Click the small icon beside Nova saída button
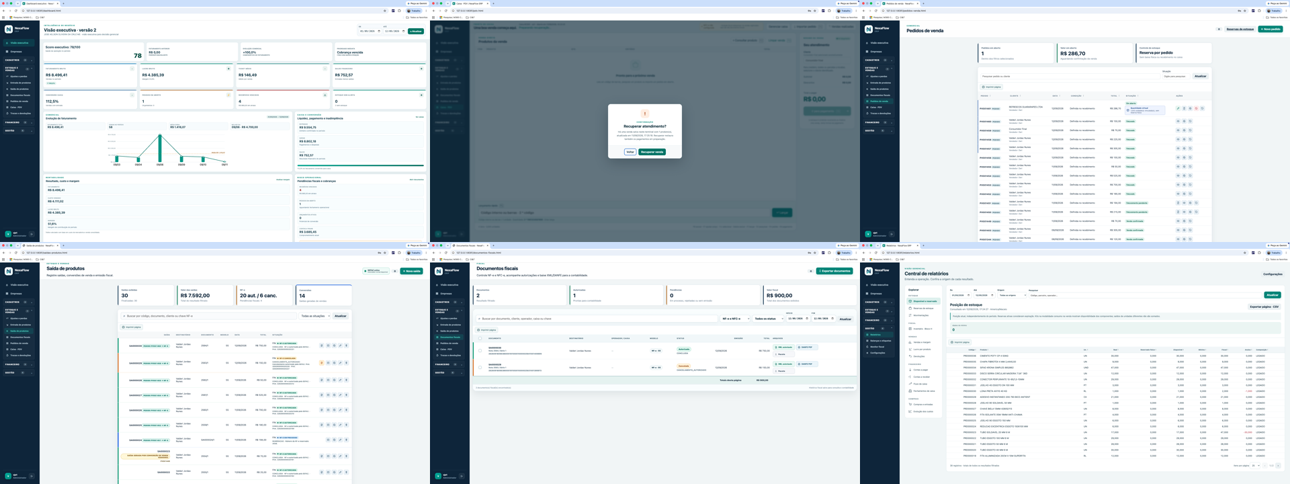 pos(395,271)
